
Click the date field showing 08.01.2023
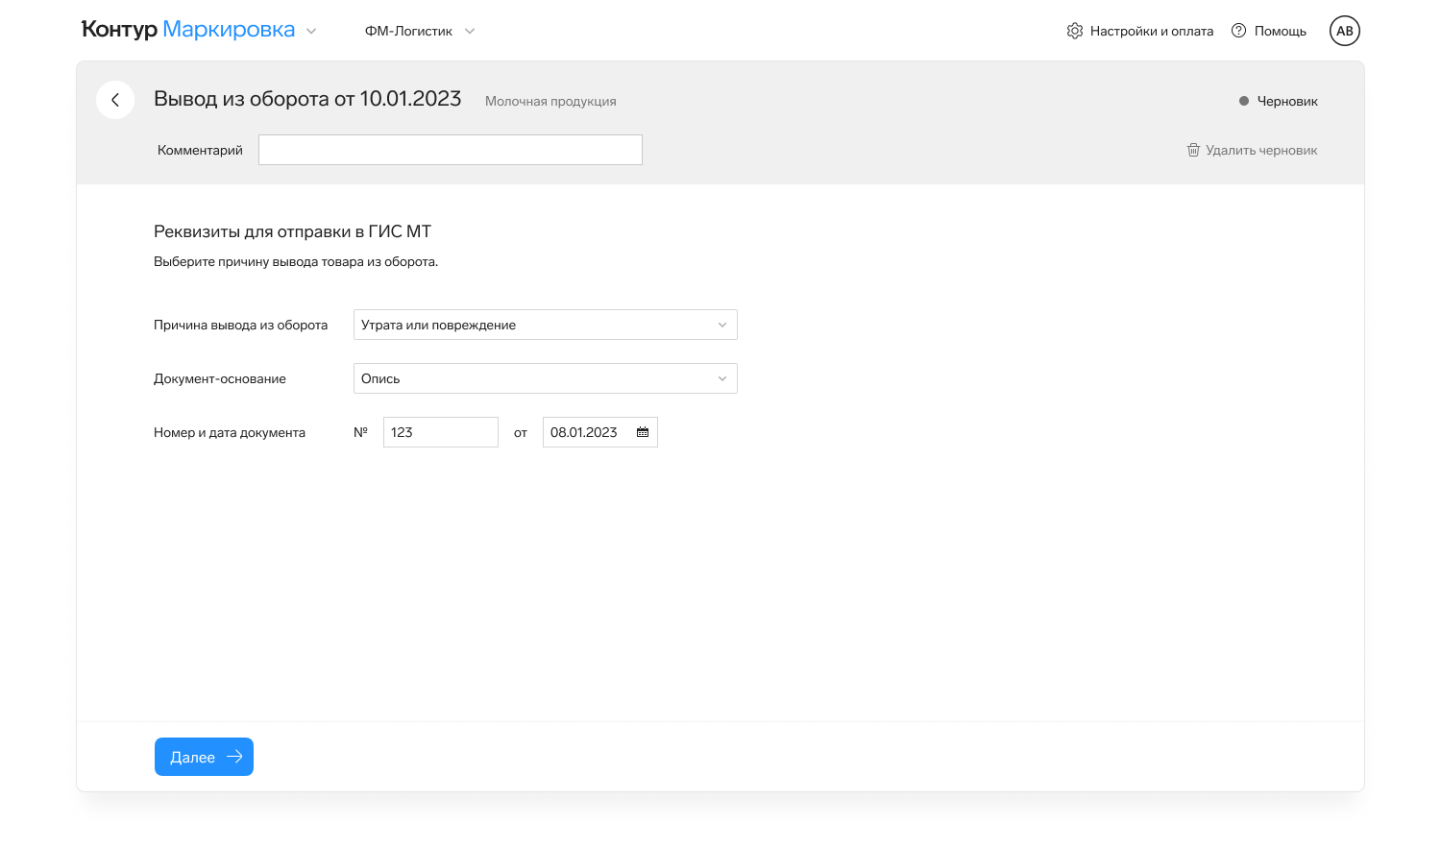pyautogui.click(x=584, y=432)
